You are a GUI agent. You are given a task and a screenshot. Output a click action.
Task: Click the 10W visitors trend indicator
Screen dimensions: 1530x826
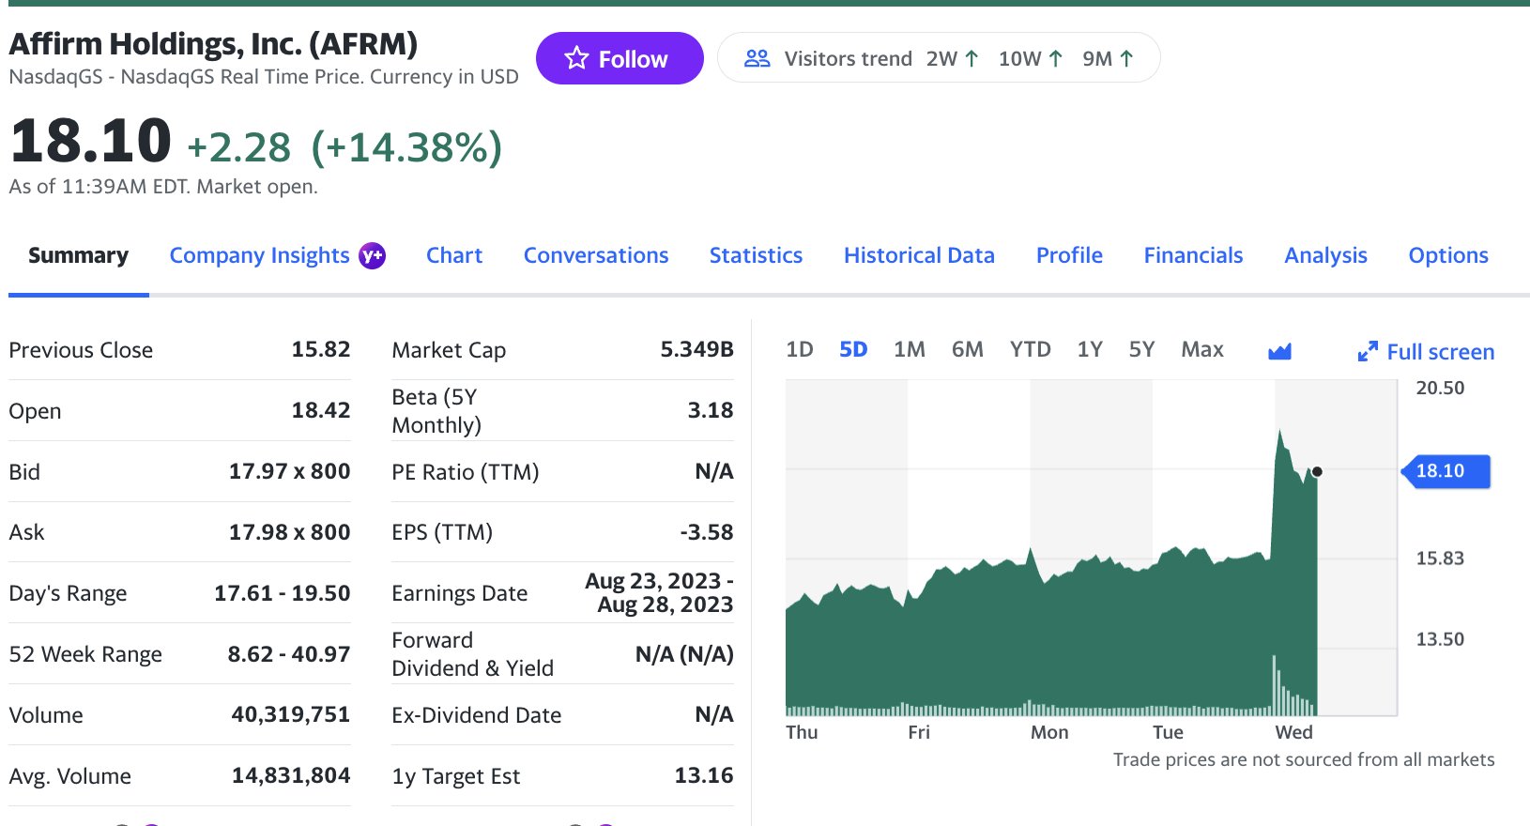[1031, 58]
